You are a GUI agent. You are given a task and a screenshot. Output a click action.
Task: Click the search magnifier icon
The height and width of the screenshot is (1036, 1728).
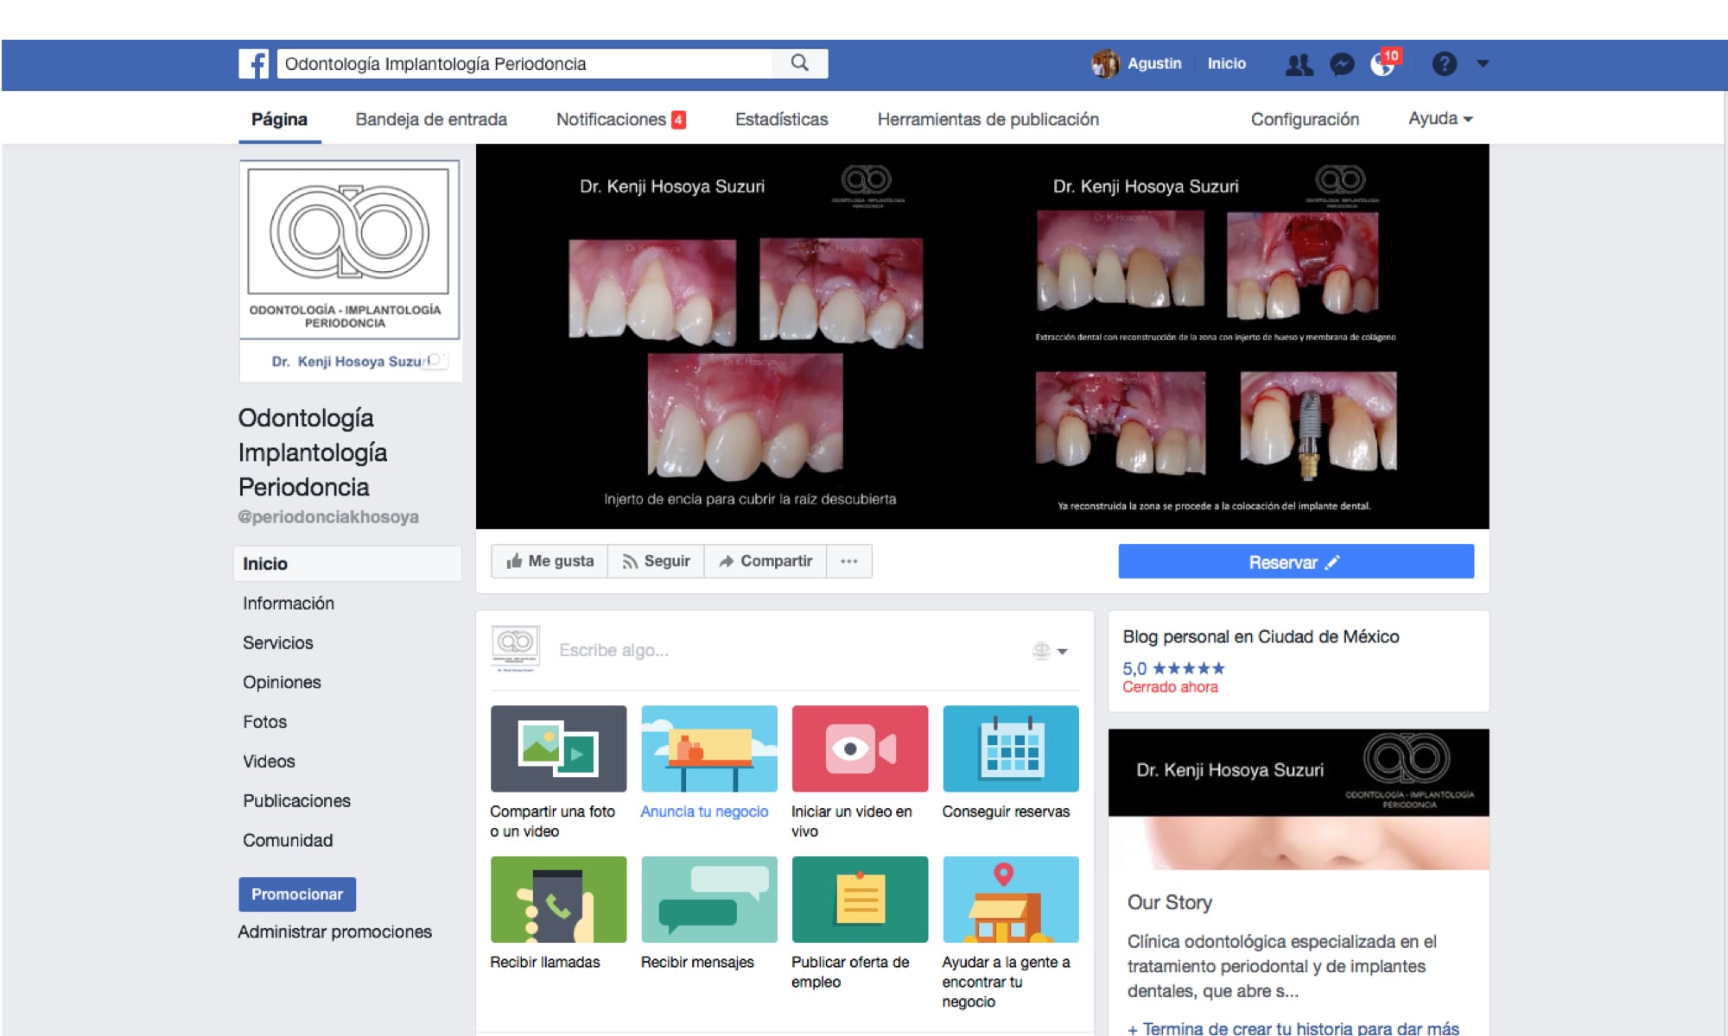pyautogui.click(x=799, y=63)
